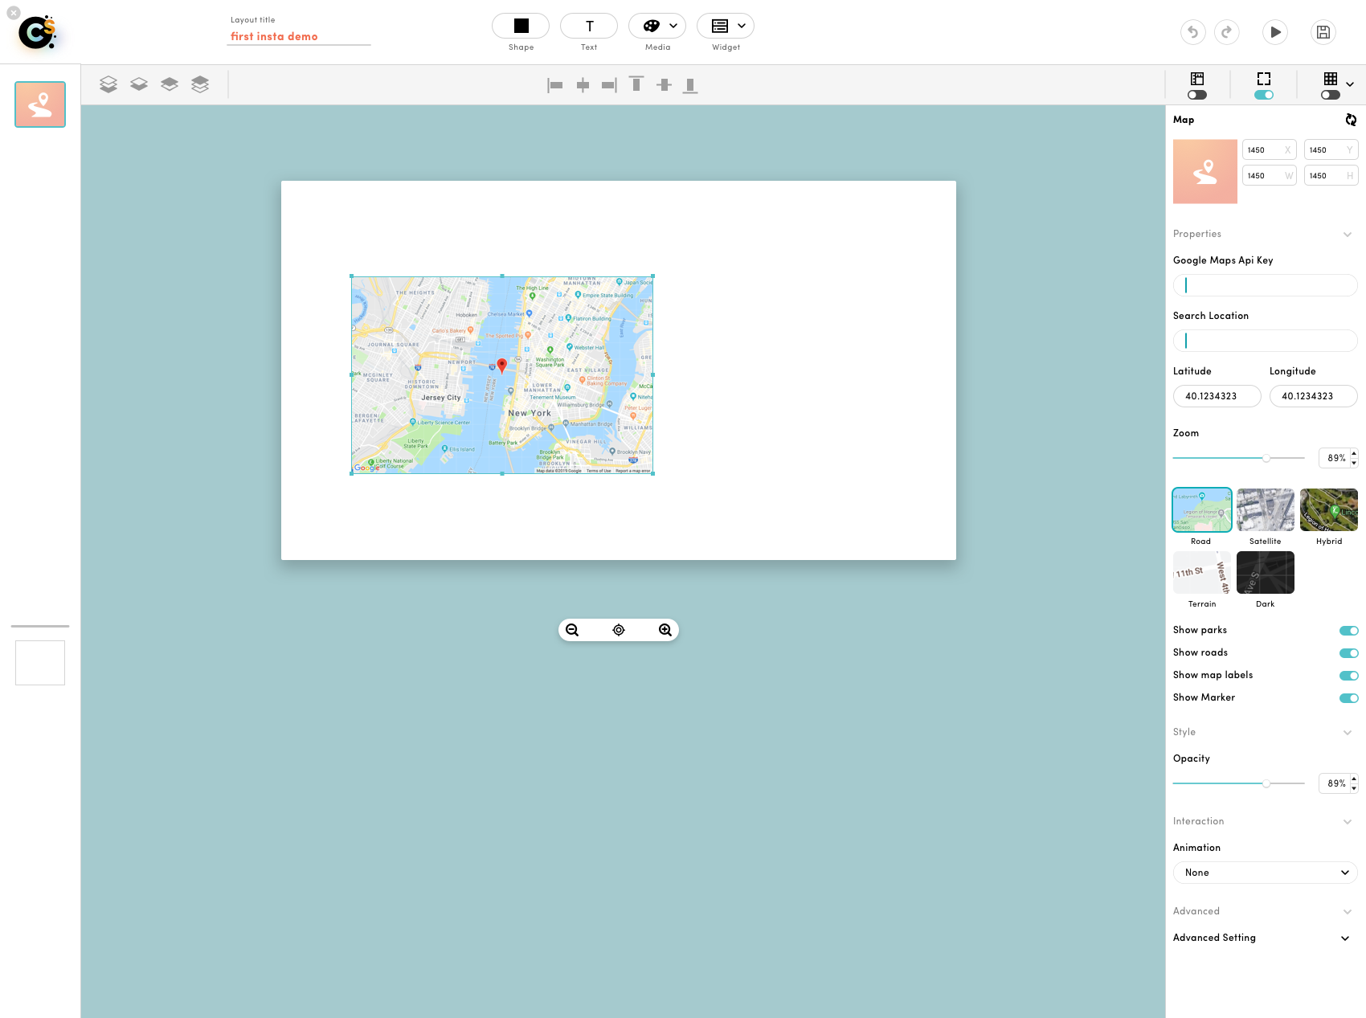
Task: Click the align left edges icon
Action: 555,85
